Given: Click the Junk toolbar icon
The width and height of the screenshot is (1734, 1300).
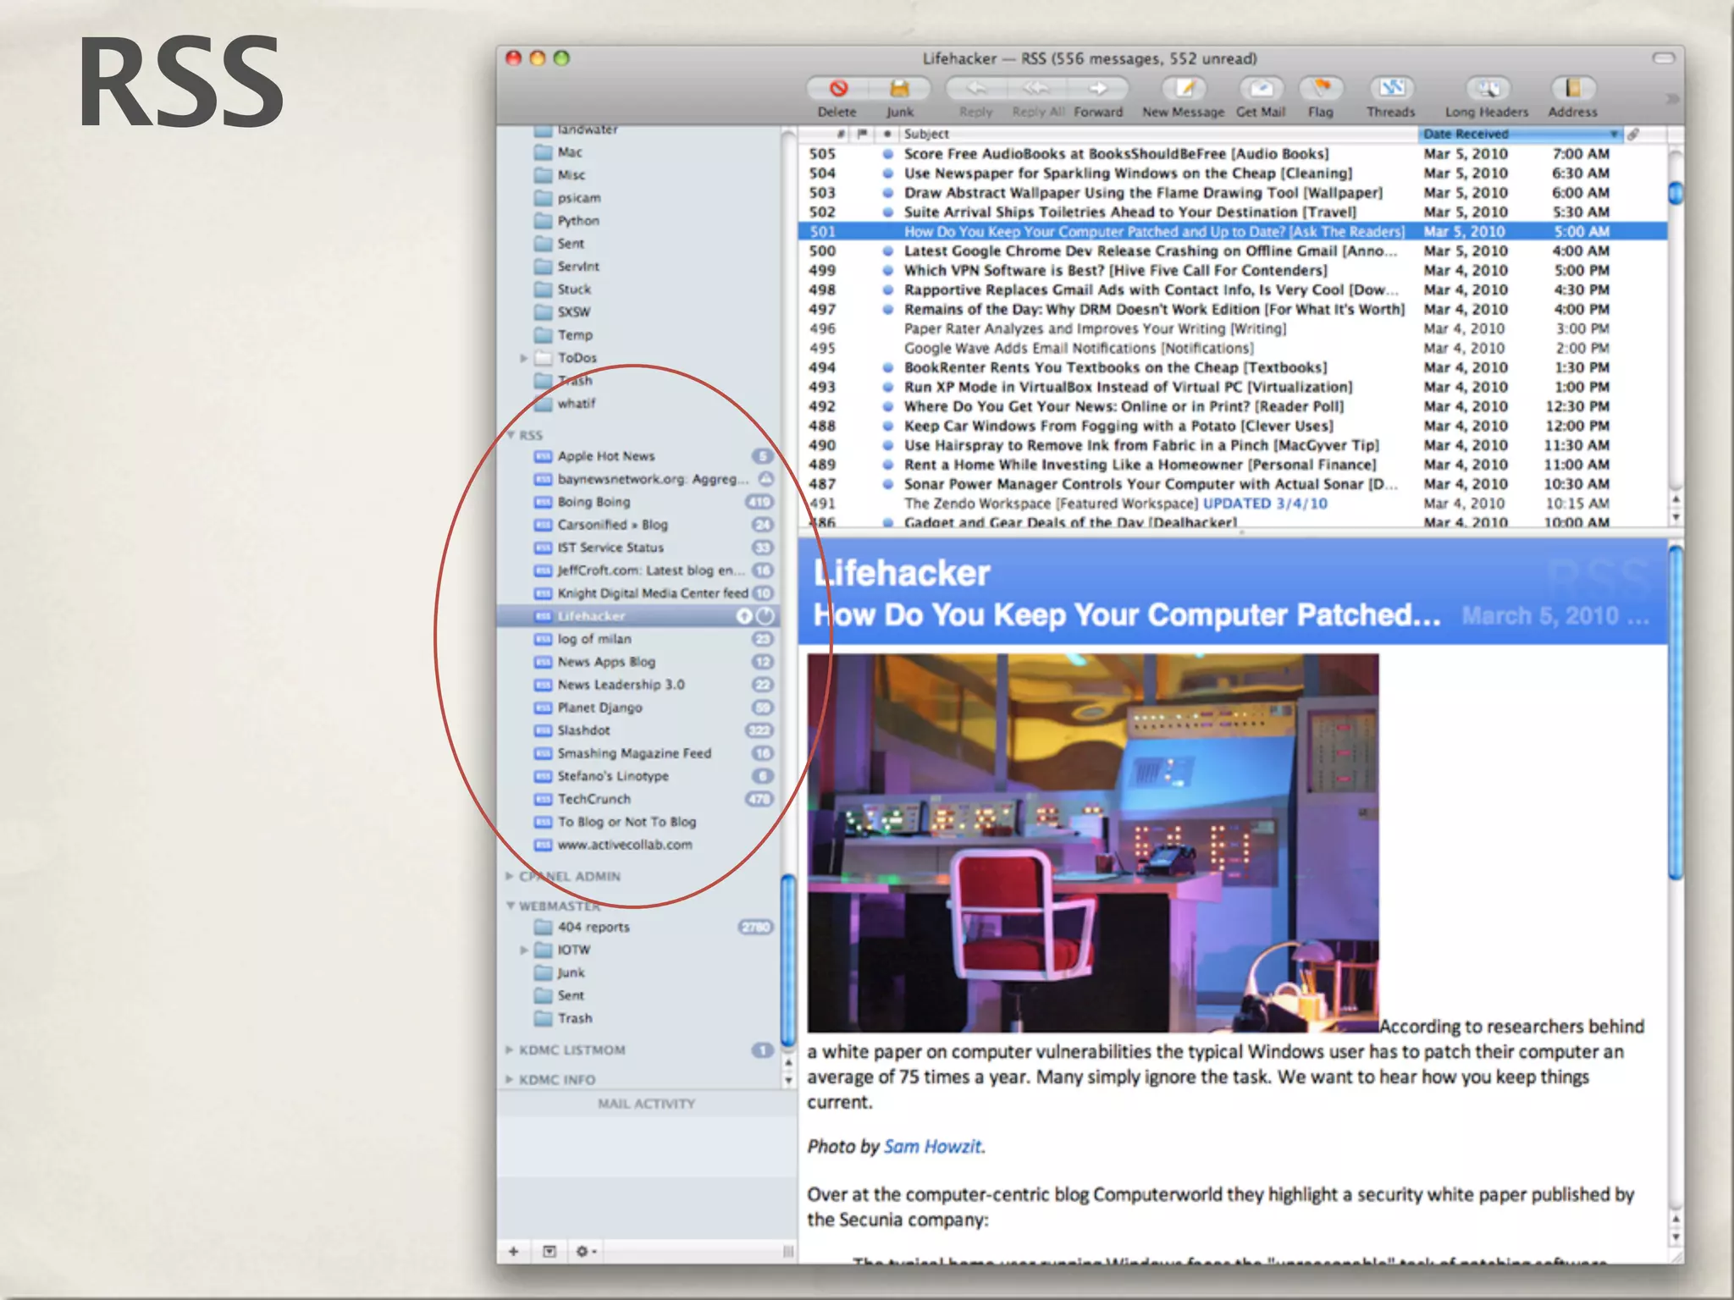Looking at the screenshot, I should (x=899, y=89).
